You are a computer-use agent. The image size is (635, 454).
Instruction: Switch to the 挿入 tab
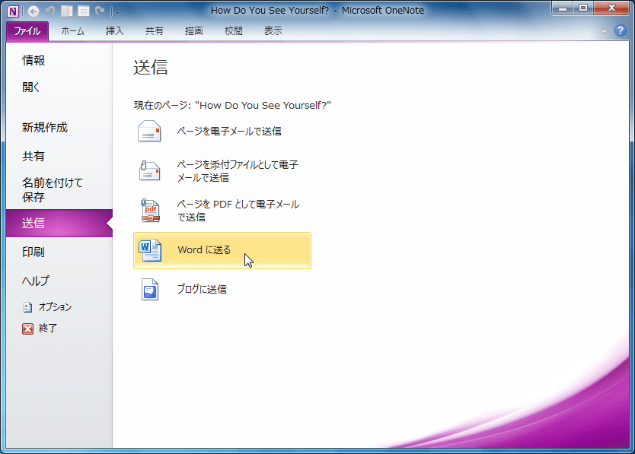point(115,31)
